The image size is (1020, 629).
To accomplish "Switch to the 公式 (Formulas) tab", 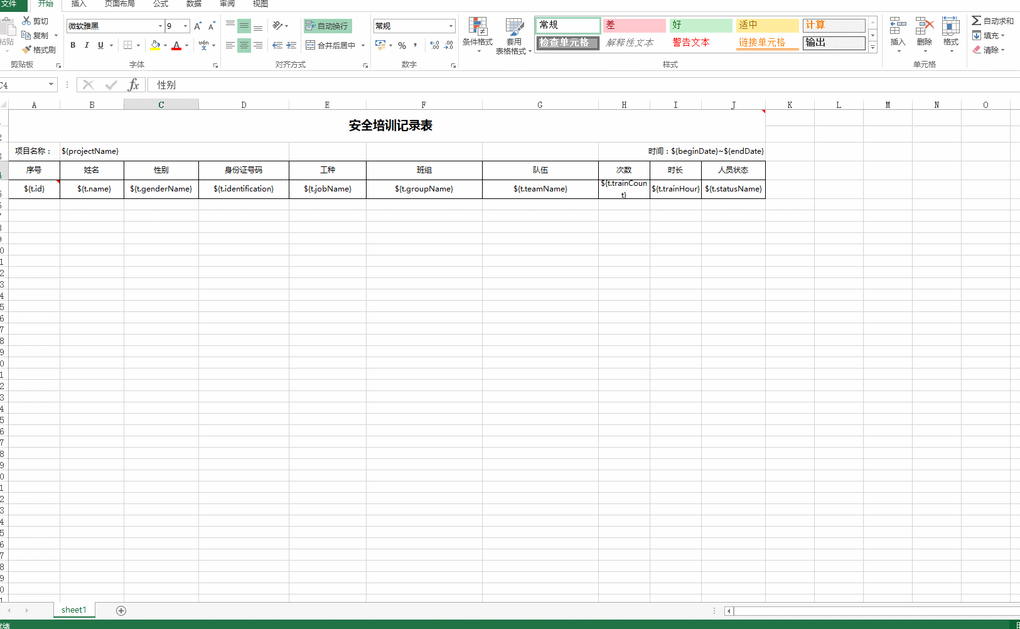I will click(x=161, y=4).
